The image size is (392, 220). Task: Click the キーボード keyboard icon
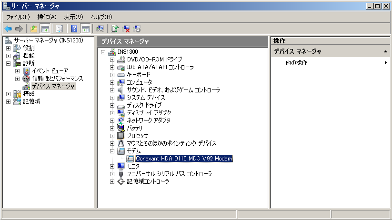[121, 75]
